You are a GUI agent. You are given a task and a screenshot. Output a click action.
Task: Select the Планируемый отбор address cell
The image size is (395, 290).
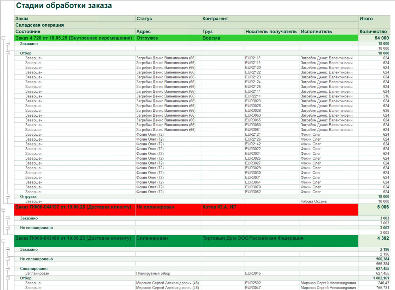click(168, 273)
